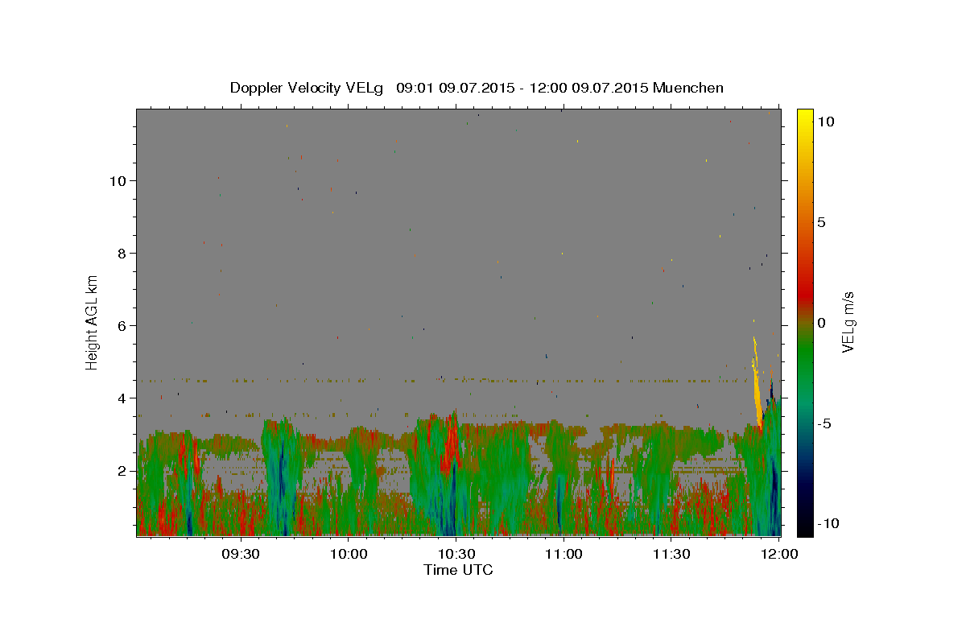Click the plot title 'Doppler Velocity VELg'
This screenshot has width=966, height=644.
308,88
